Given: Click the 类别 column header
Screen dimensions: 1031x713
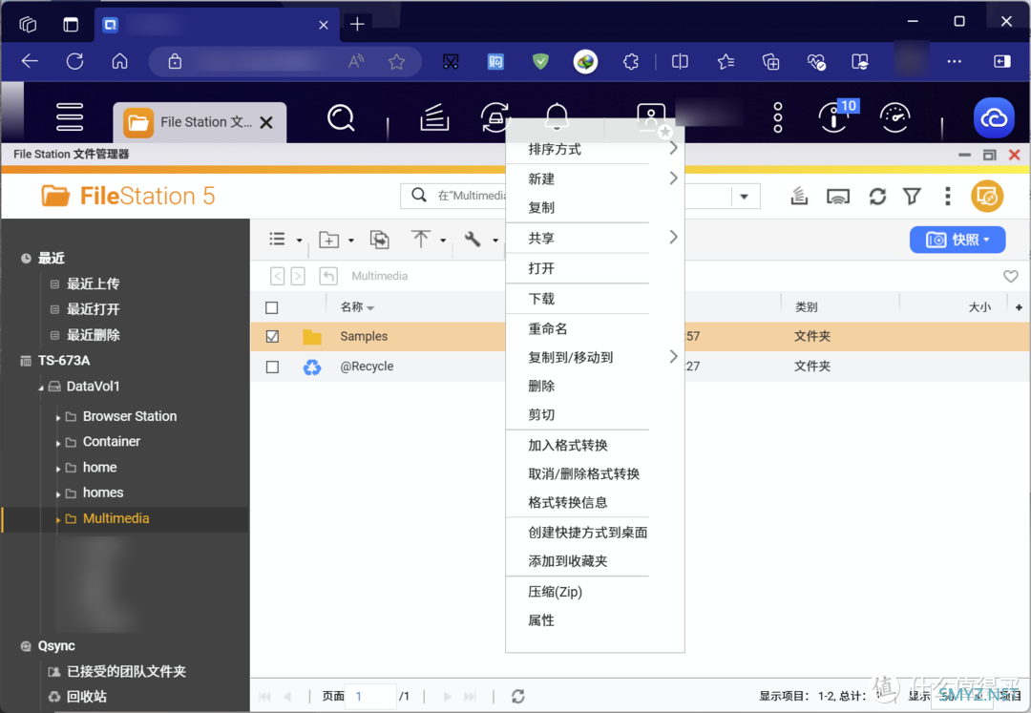Looking at the screenshot, I should [806, 307].
